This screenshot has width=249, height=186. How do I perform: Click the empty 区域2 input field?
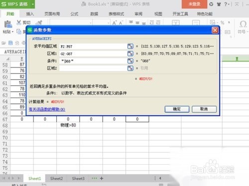pyautogui.click(x=93, y=68)
